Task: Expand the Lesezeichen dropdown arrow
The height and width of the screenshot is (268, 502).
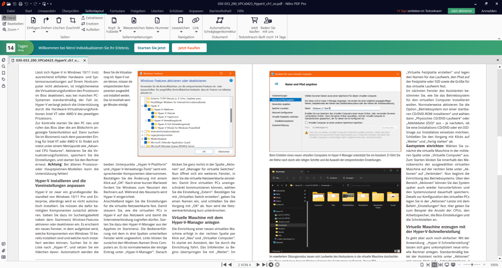Action: point(181,32)
